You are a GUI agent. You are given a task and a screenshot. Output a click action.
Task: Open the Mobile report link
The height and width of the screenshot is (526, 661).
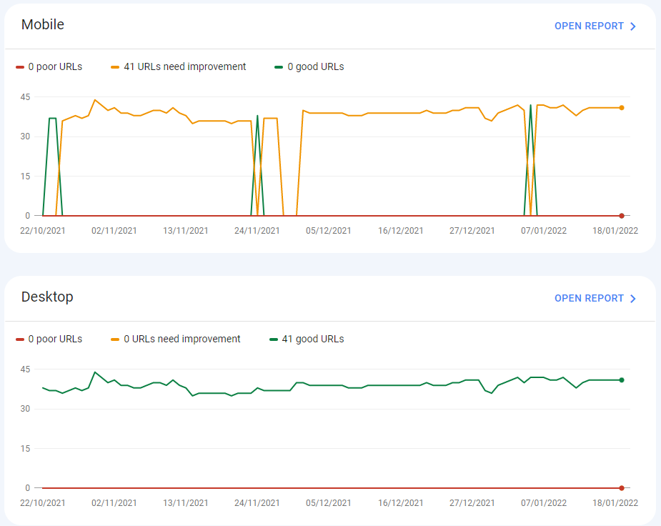point(589,26)
